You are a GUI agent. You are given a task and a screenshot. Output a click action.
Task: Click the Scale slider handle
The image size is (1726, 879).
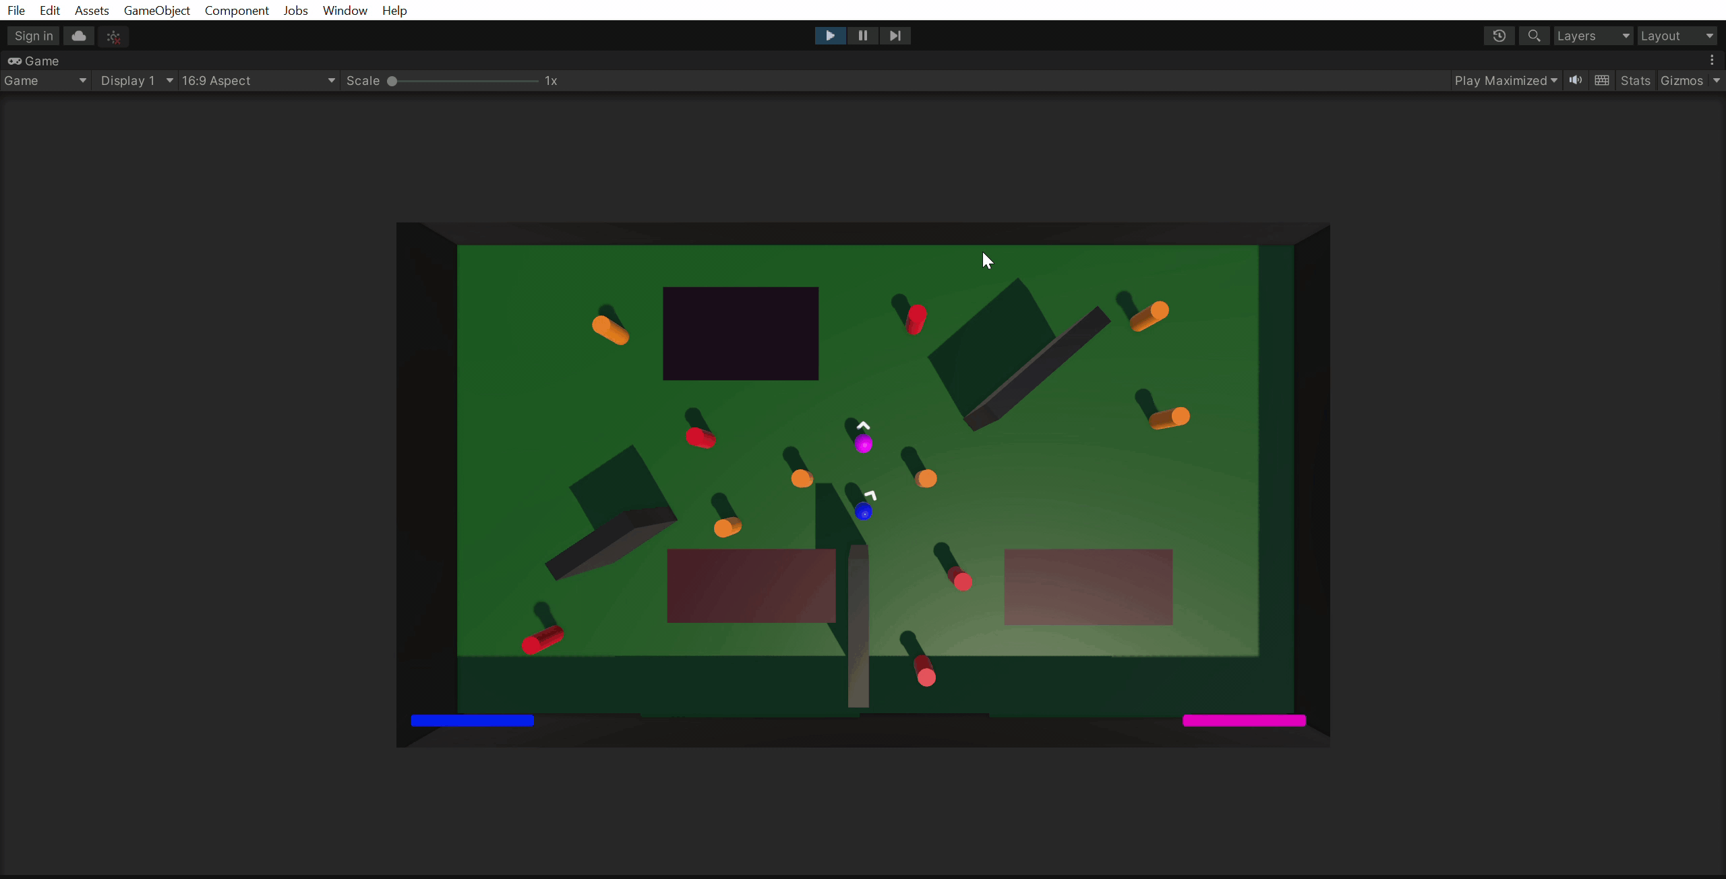[x=392, y=81]
